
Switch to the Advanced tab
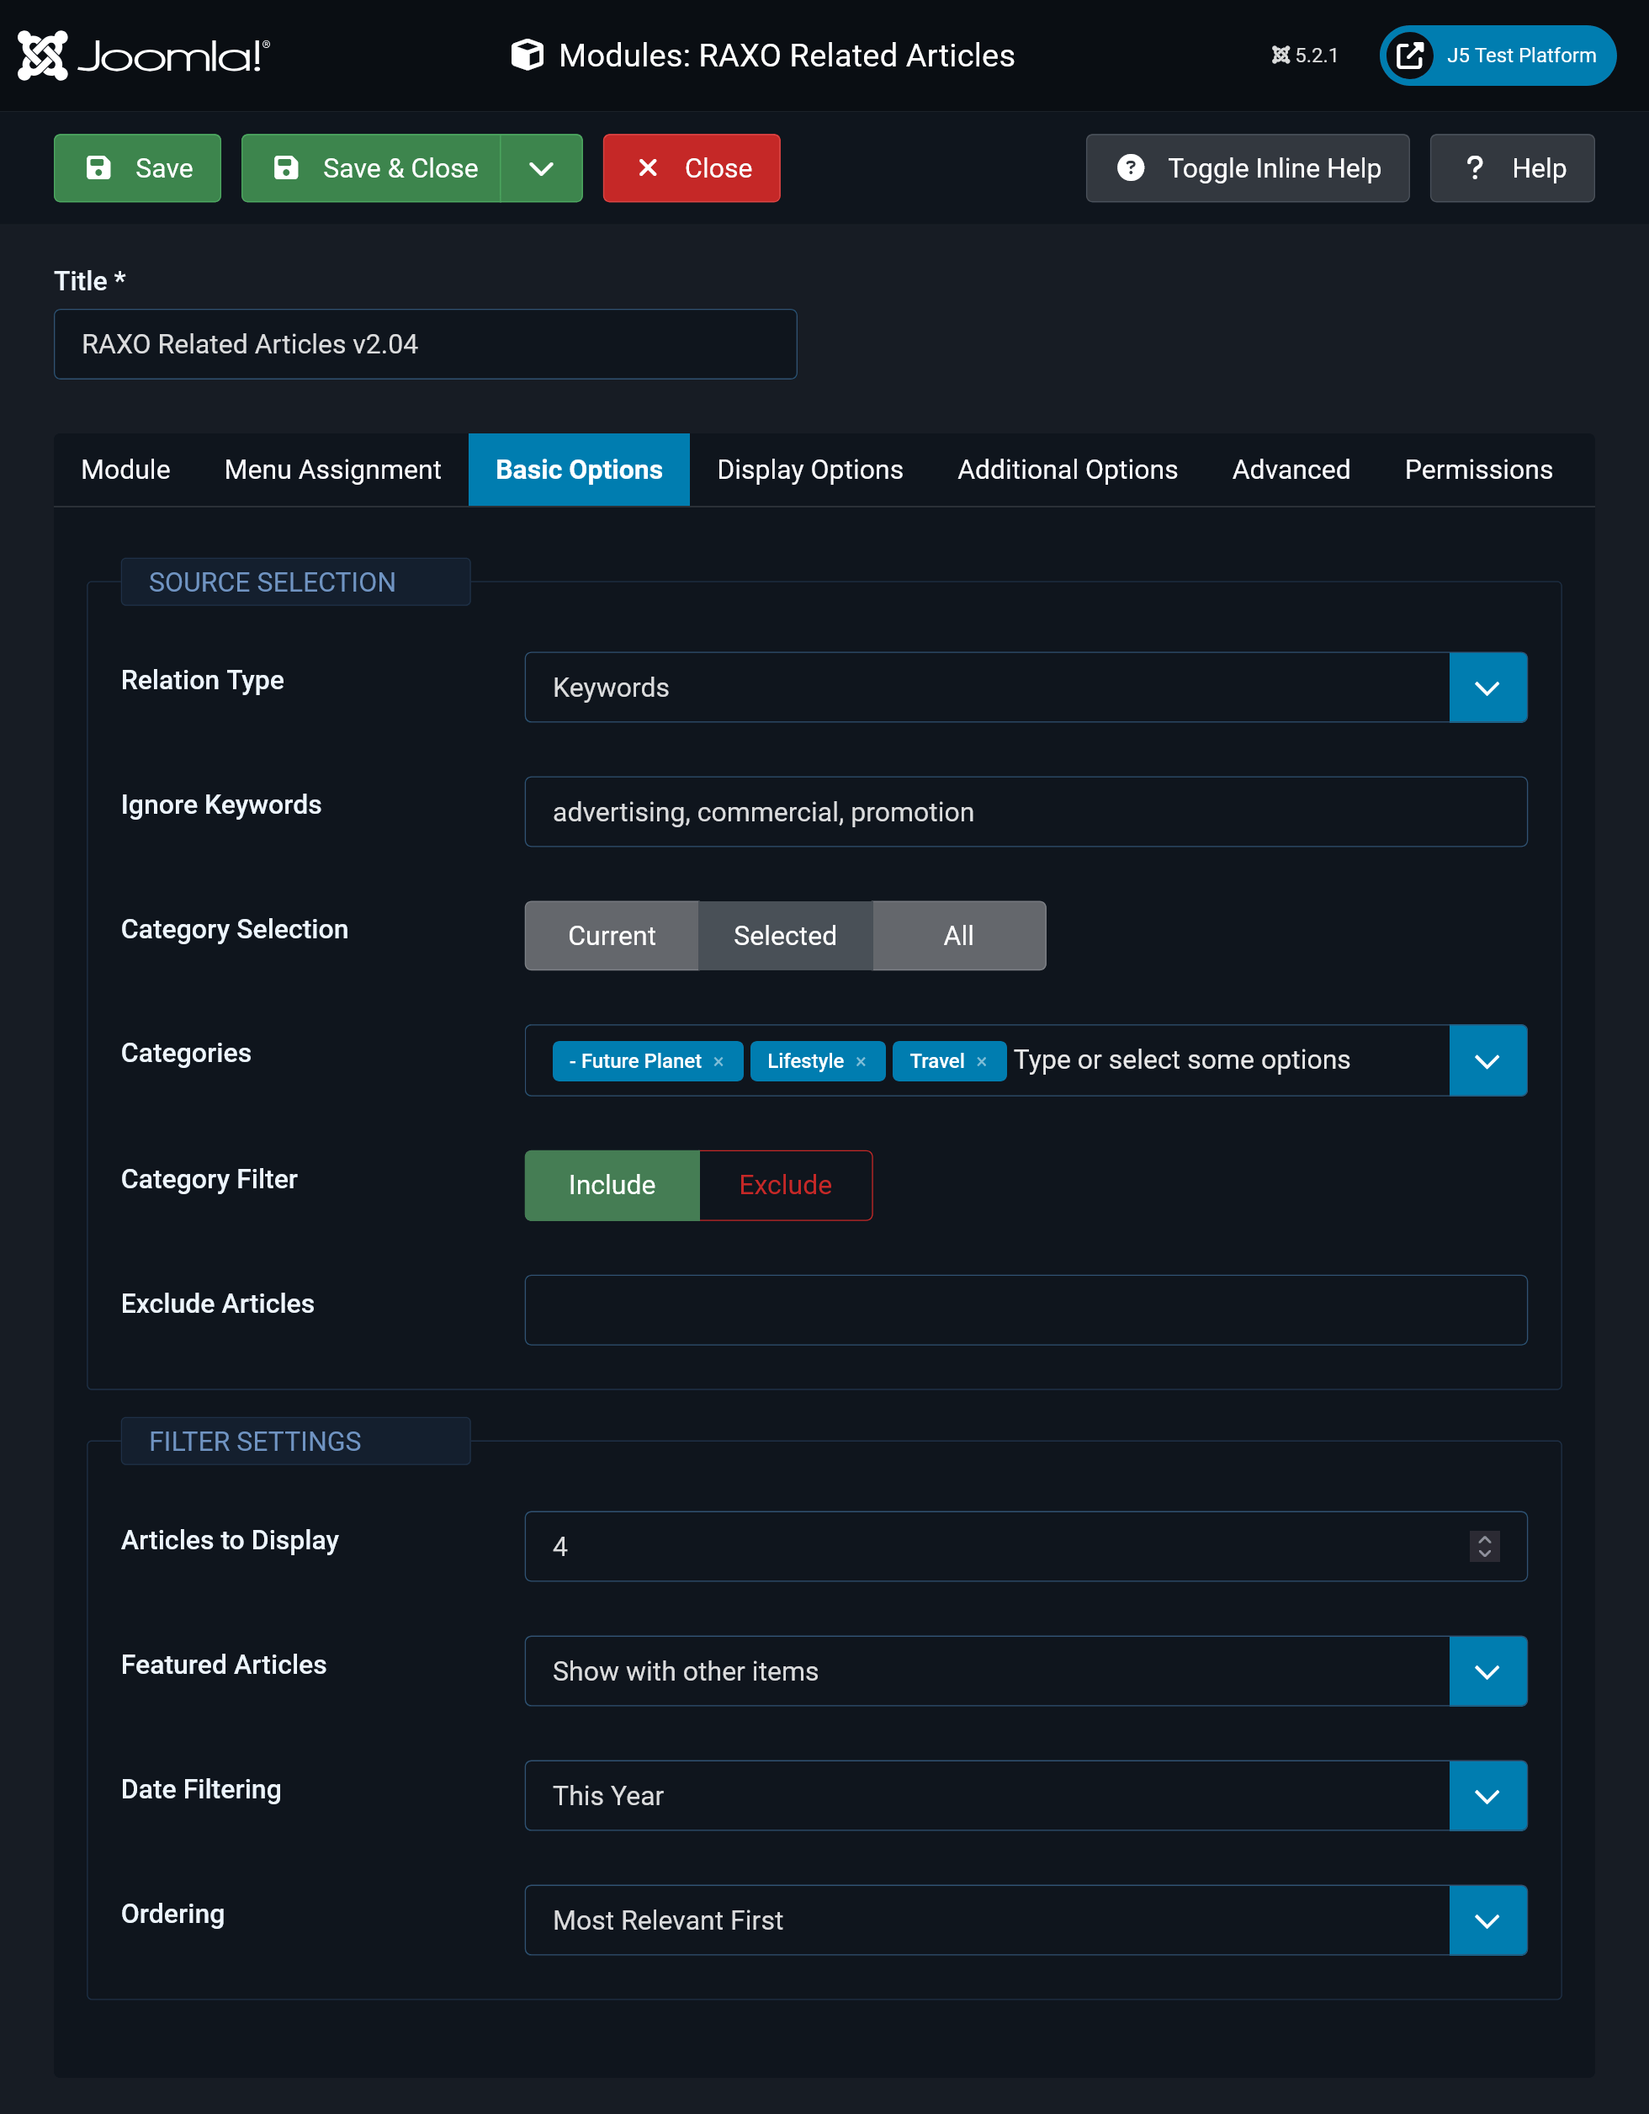click(x=1289, y=469)
